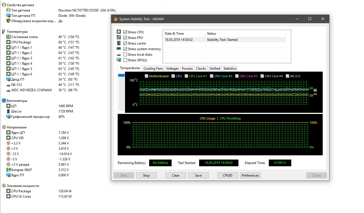364x213 pixels.
Task: Uncheck the Stress CPU checkbox
Action: tap(125, 32)
